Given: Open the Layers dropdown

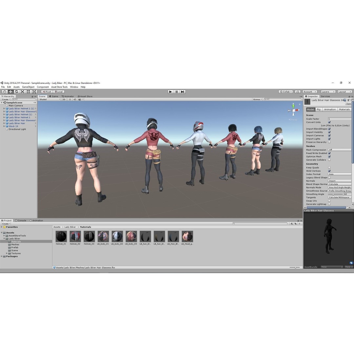Looking at the screenshot, I should tap(328, 92).
